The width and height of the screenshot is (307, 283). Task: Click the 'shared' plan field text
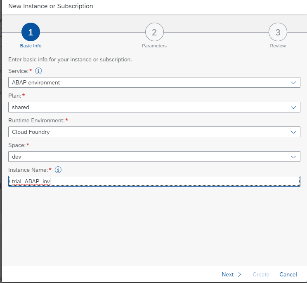[21, 108]
